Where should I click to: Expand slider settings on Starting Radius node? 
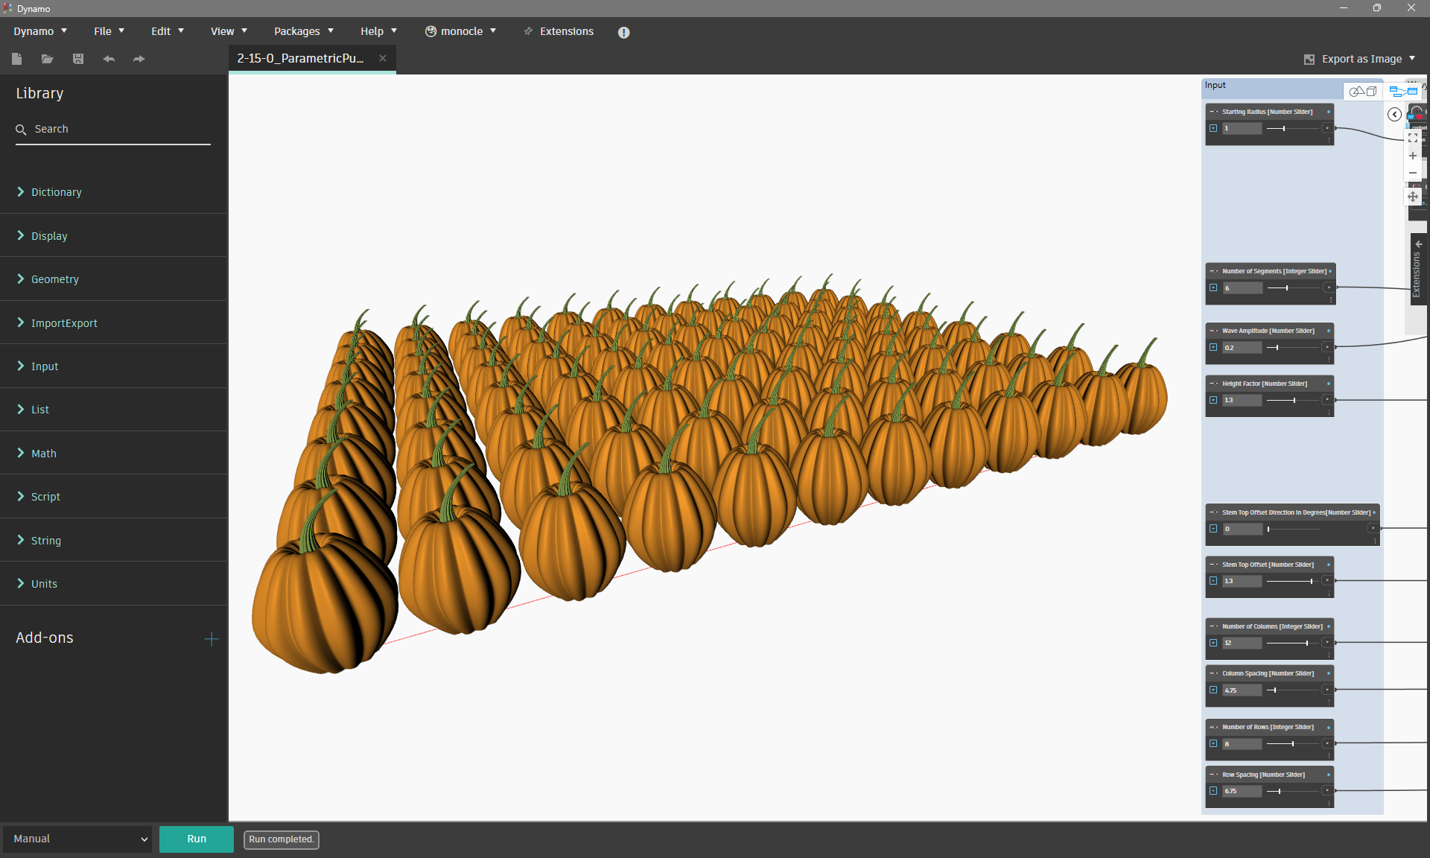[1214, 127]
